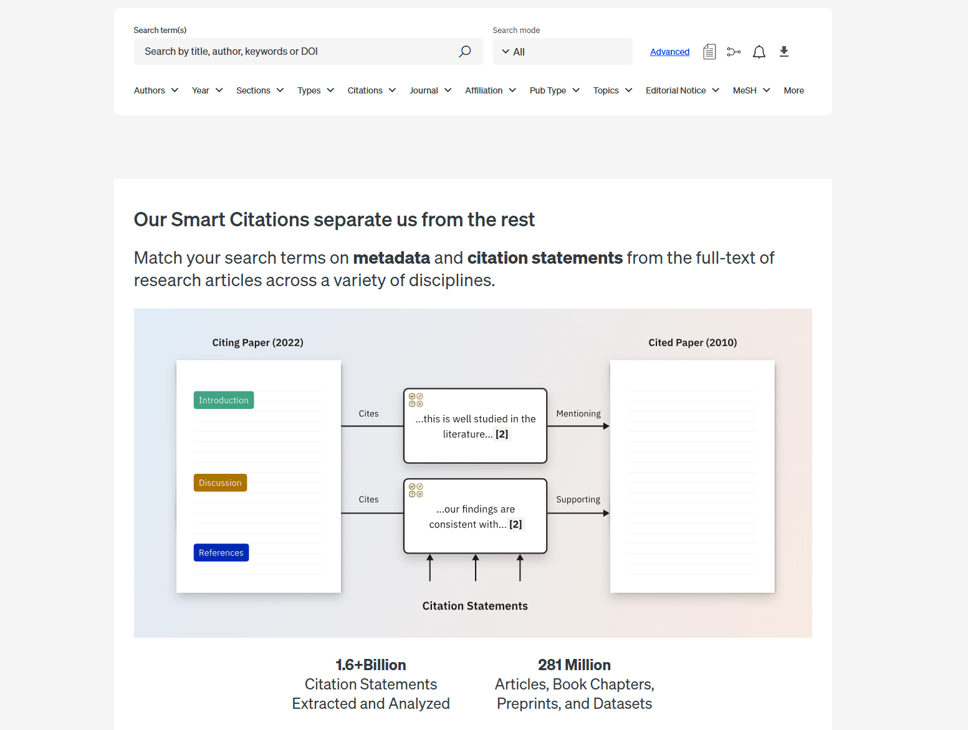Click citation type icon in 'our findings' box
Image resolution: width=968 pixels, height=730 pixels.
(x=416, y=490)
